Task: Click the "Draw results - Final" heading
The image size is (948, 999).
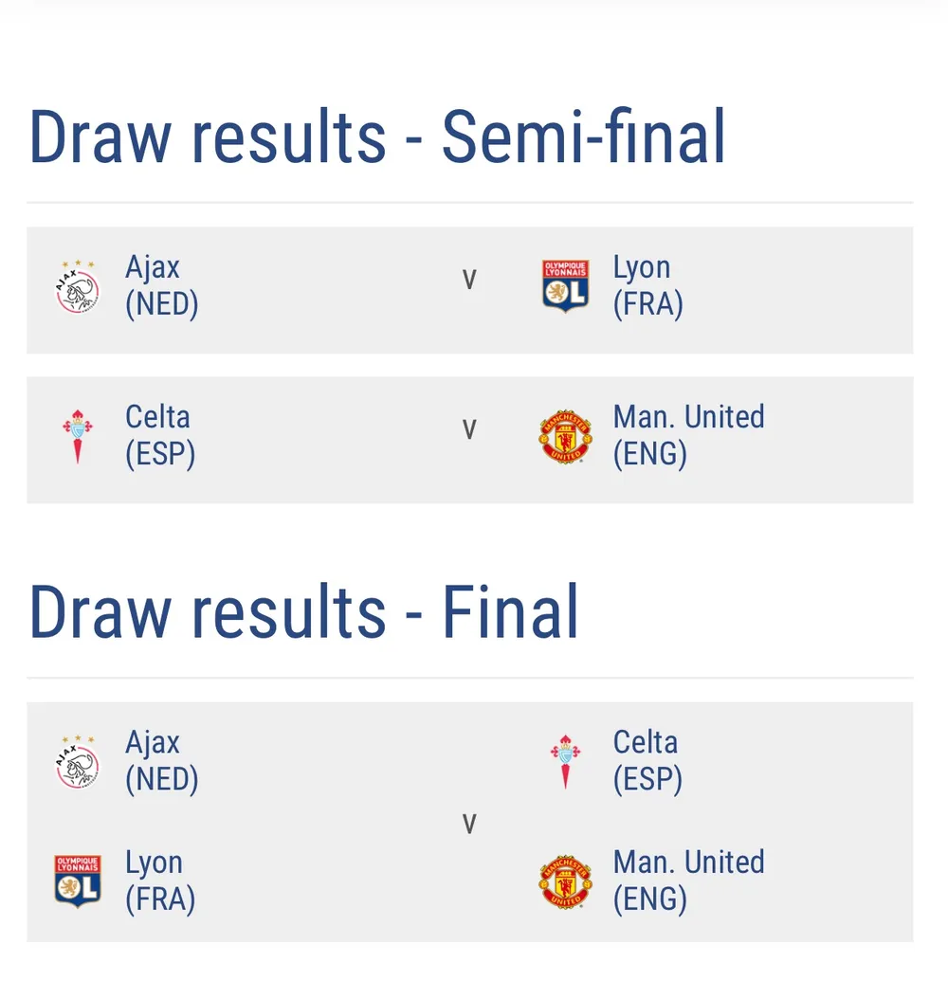Action: tap(304, 612)
